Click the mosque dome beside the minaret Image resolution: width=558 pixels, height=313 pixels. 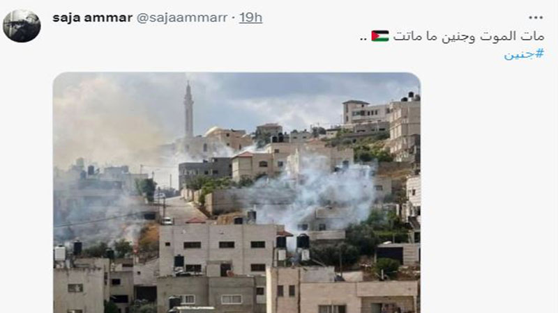coord(213,131)
